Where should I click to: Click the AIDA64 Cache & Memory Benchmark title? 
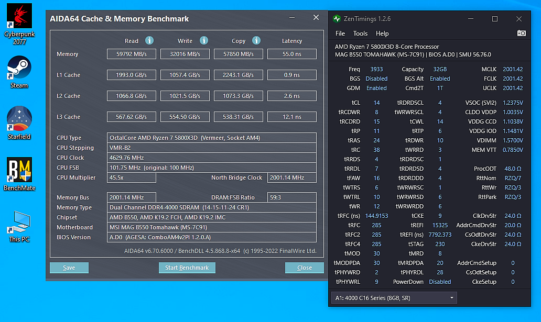click(120, 19)
